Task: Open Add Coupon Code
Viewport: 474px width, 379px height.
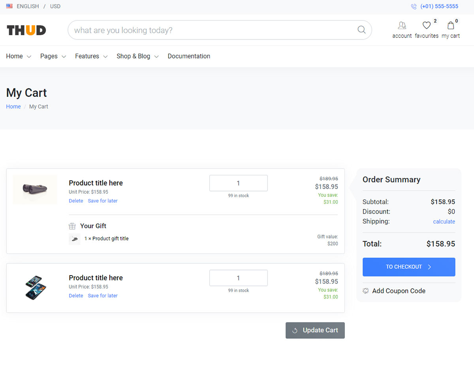Action: click(399, 291)
